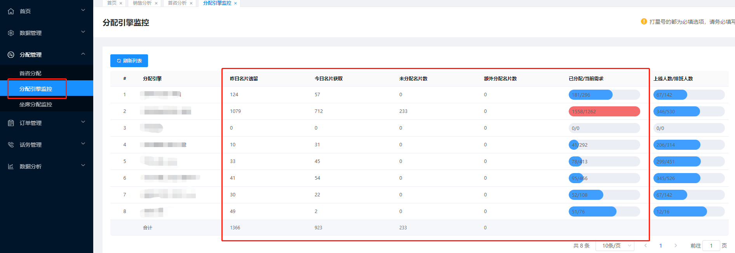This screenshot has height=253, width=735.
Task: Click the 181/296 progress bar
Action: 604,95
